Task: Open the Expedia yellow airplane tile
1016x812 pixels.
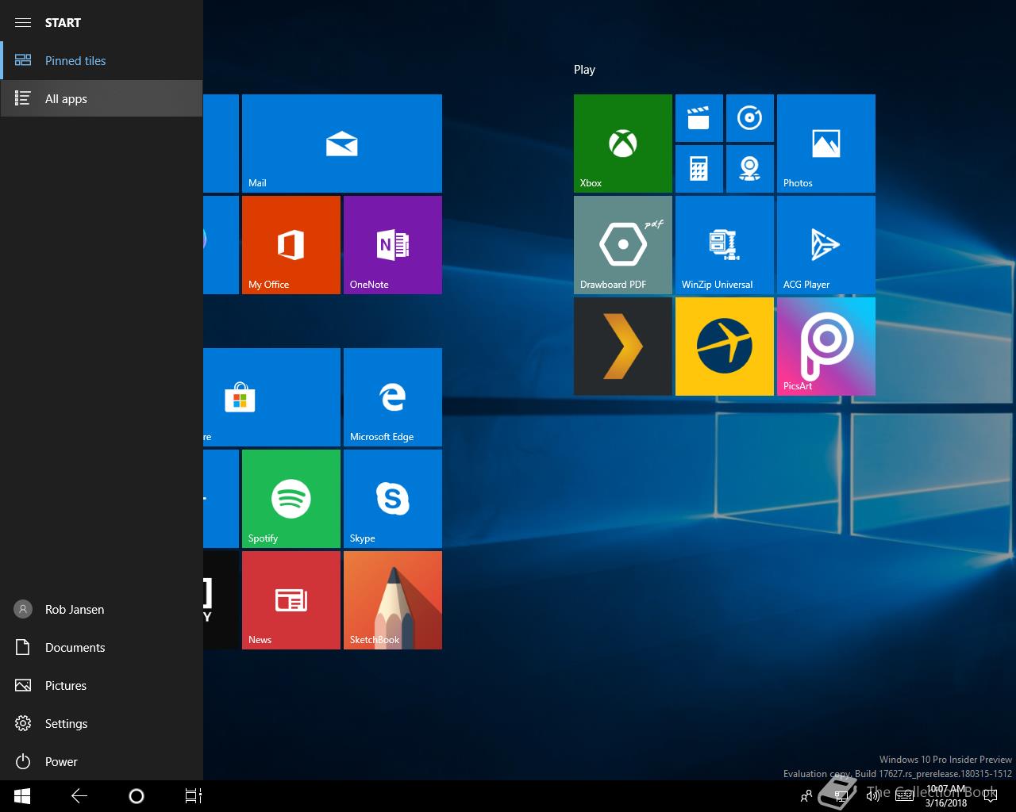Action: tap(724, 347)
